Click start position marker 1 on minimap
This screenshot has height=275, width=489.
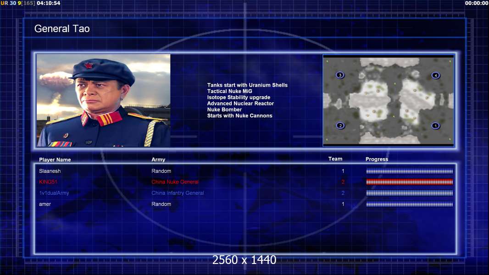click(x=435, y=126)
